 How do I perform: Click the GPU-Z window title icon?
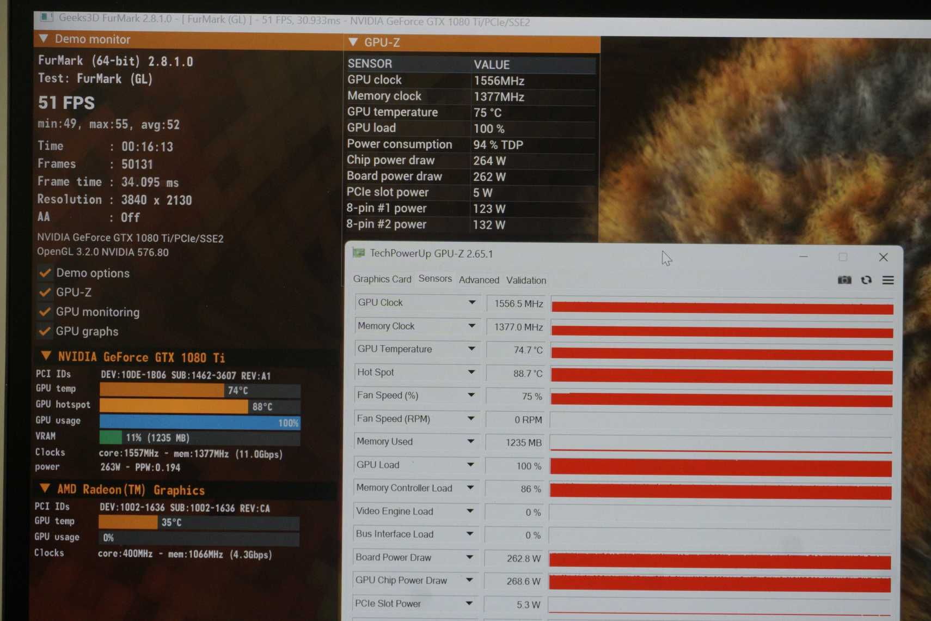[358, 253]
